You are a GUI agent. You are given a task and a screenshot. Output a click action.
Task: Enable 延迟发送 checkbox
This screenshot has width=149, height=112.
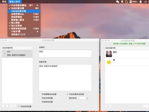click(x=67, y=98)
